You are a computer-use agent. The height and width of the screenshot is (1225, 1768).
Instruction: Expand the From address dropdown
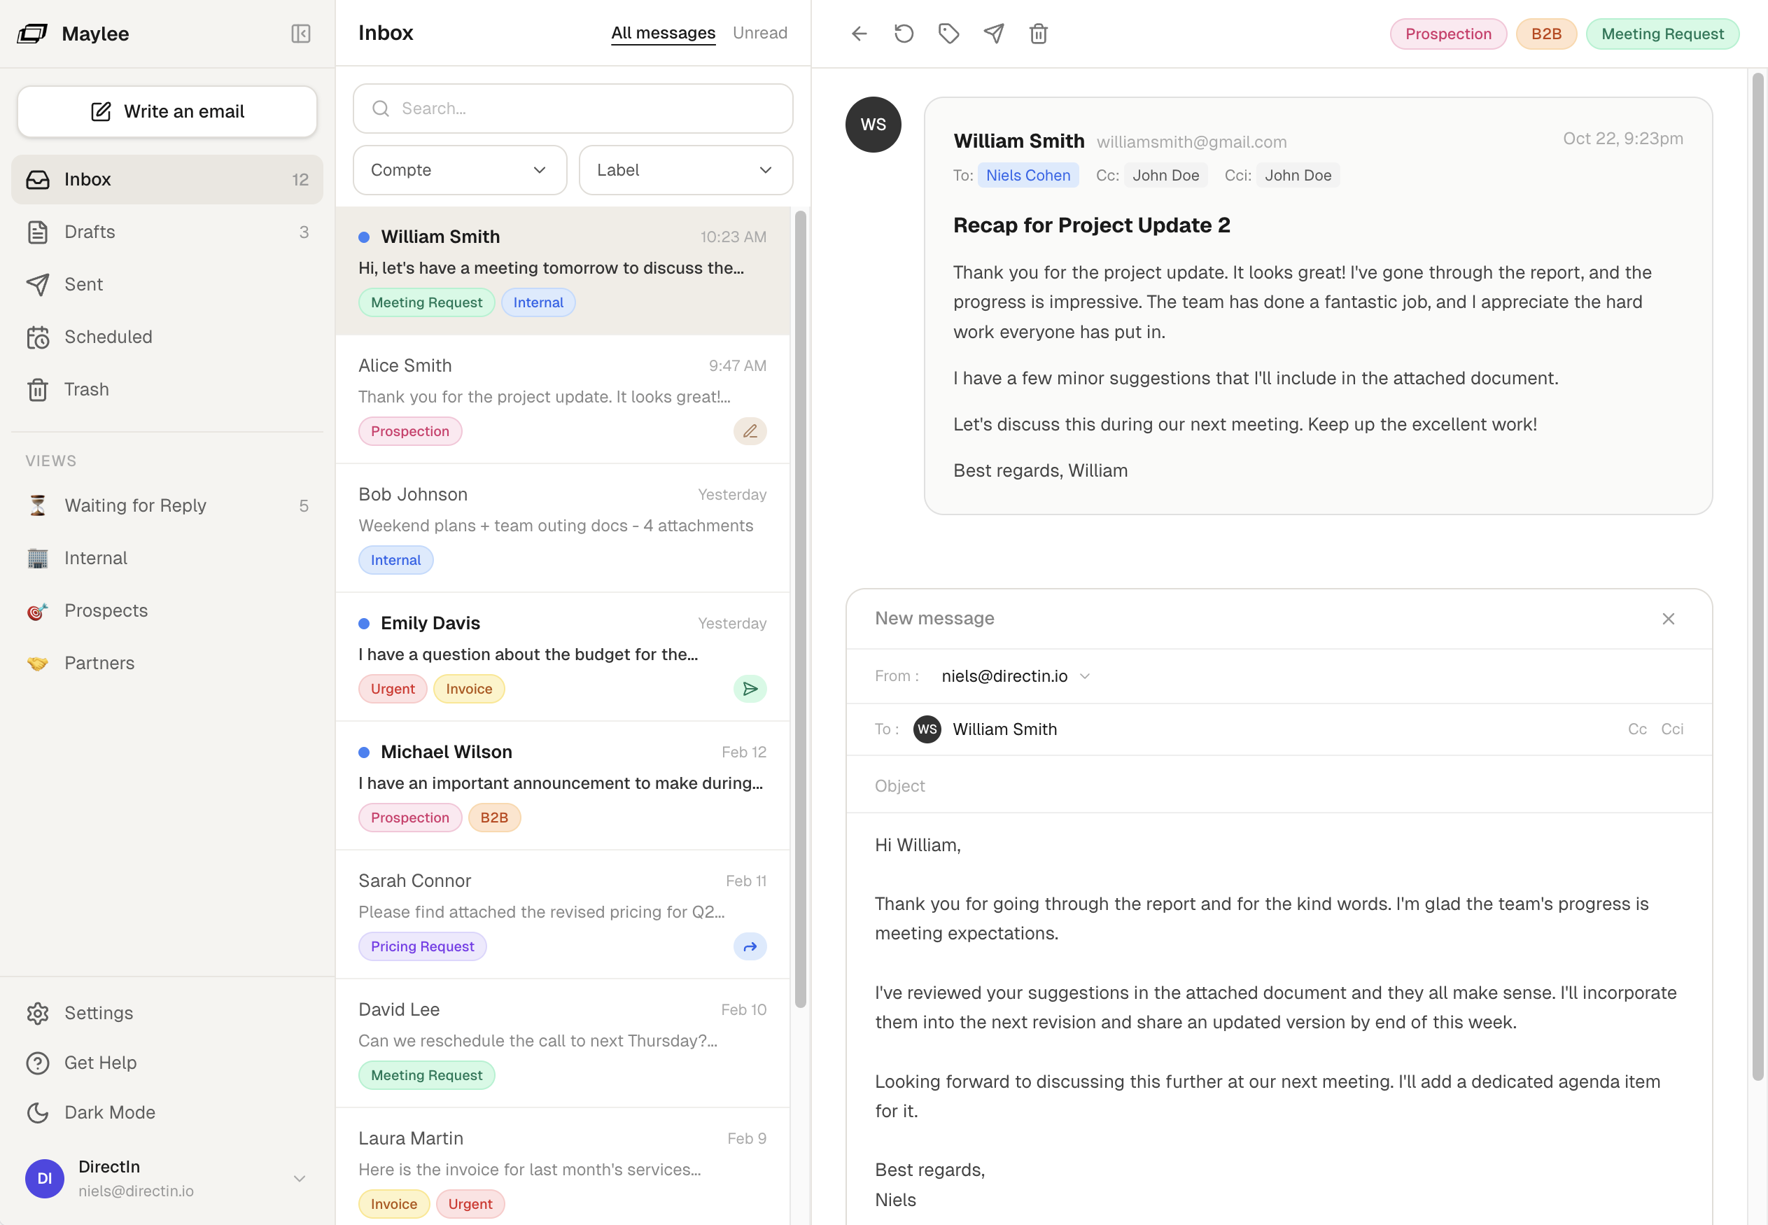click(x=1084, y=676)
